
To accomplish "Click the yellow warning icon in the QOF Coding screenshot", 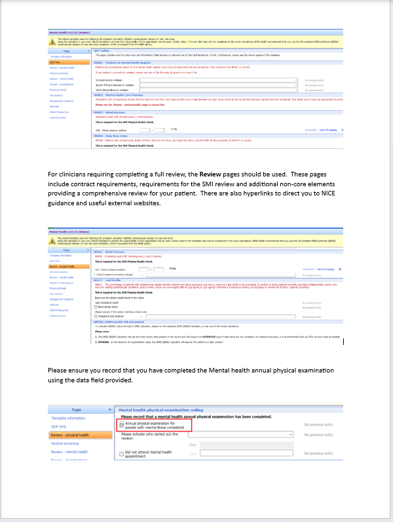I will click(52, 42).
